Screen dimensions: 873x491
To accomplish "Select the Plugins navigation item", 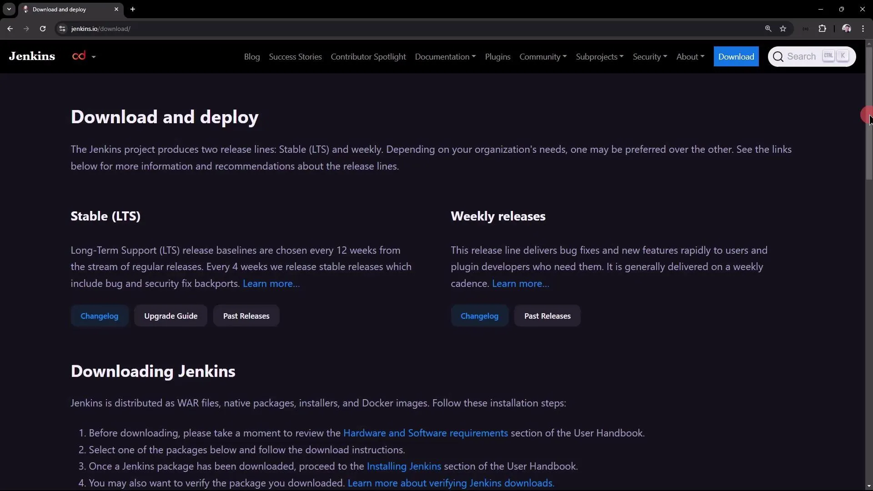I will (497, 56).
